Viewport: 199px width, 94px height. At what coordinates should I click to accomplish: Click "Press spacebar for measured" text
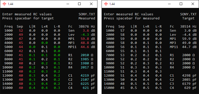(x=132, y=18)
